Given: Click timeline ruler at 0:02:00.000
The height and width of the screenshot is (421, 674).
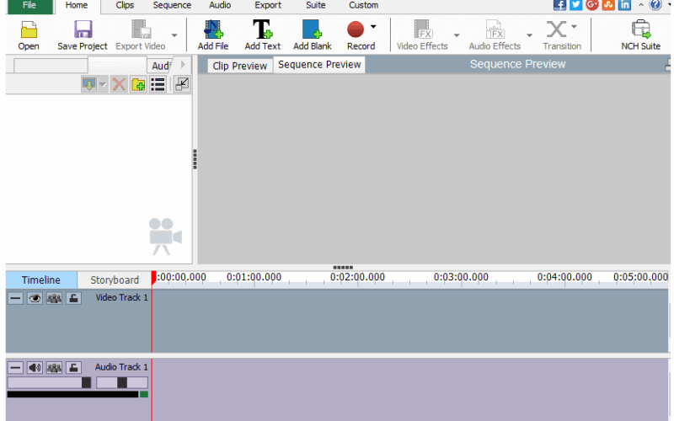Looking at the screenshot, I should point(357,277).
